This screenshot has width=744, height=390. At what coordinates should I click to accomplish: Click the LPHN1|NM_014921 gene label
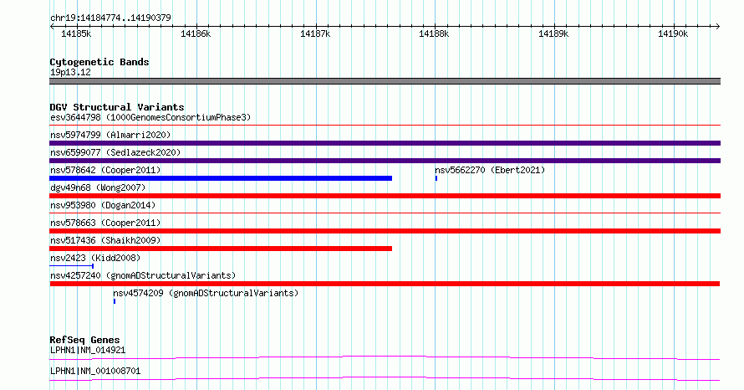point(88,350)
